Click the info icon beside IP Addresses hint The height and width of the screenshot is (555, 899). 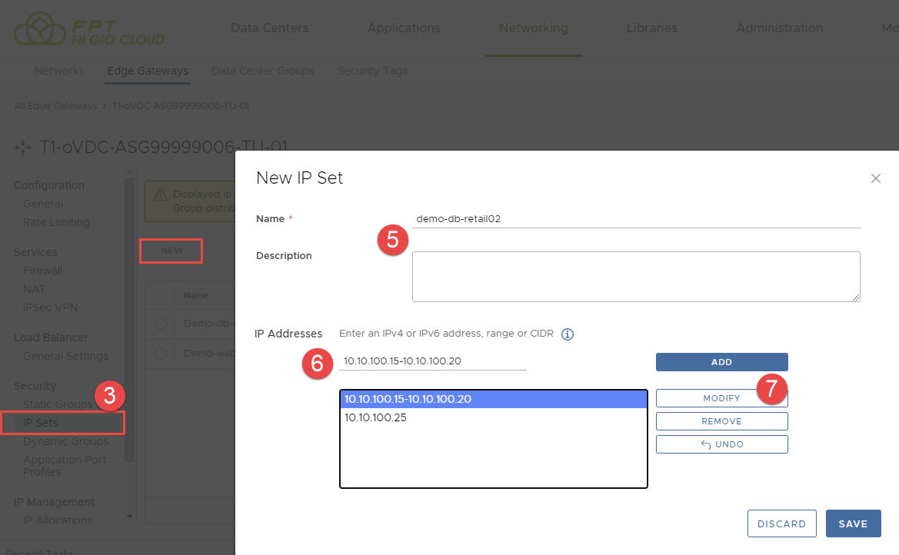pos(568,334)
